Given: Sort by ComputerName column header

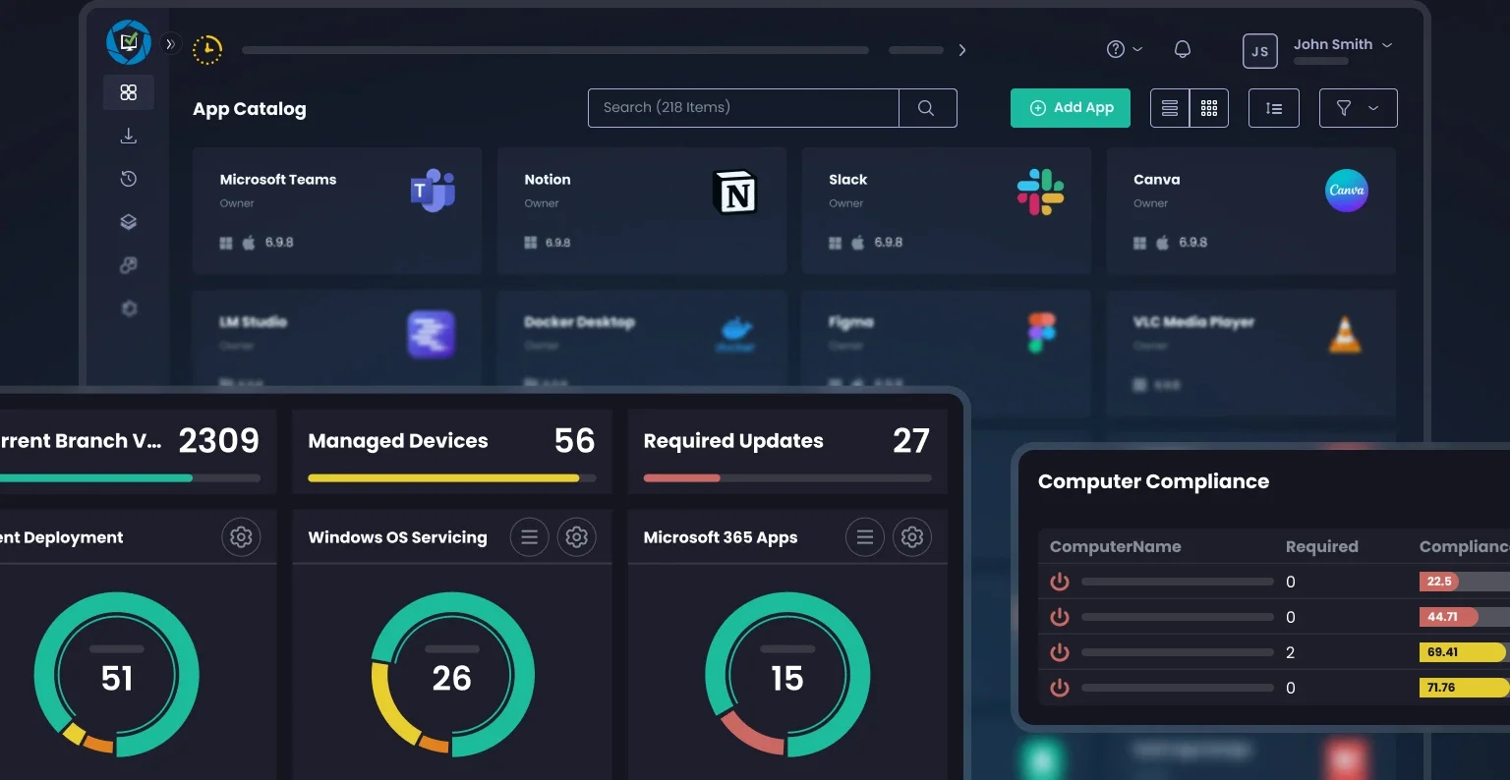Looking at the screenshot, I should (x=1115, y=546).
